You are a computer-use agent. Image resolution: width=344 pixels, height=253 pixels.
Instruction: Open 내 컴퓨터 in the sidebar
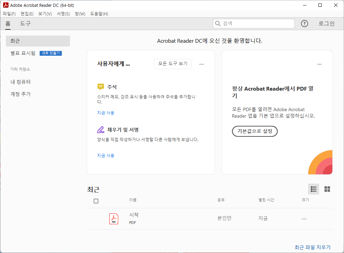click(x=20, y=82)
